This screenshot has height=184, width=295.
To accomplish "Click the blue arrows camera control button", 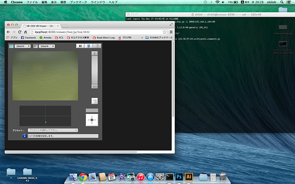I will pyautogui.click(x=88, y=46).
